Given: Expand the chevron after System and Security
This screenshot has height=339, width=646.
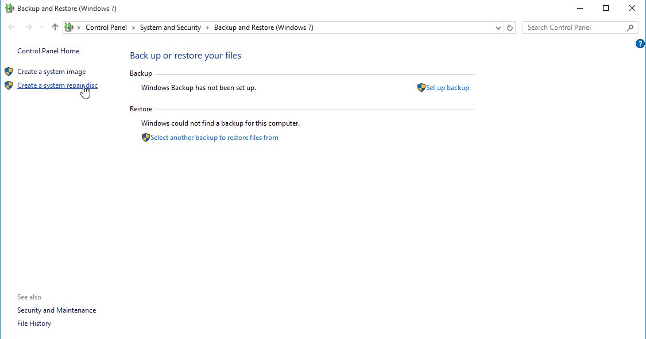Looking at the screenshot, I should (207, 28).
